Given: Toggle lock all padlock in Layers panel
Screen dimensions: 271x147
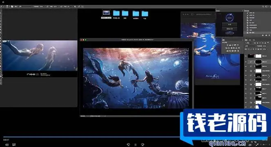Looking at the screenshot, I should coord(258,49).
